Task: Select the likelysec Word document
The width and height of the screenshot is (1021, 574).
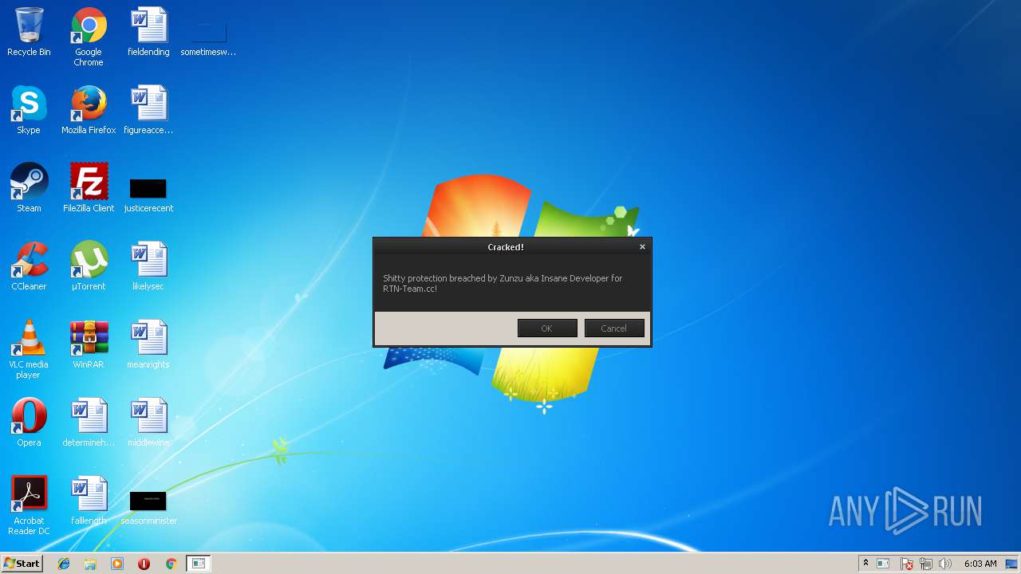Action: tap(148, 267)
